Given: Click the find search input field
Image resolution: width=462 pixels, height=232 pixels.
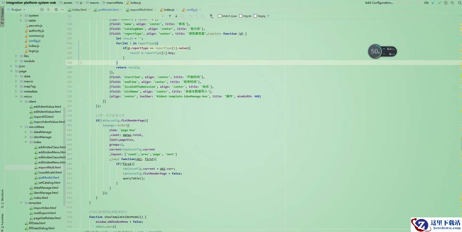Looking at the screenshot, I should click(115, 16).
